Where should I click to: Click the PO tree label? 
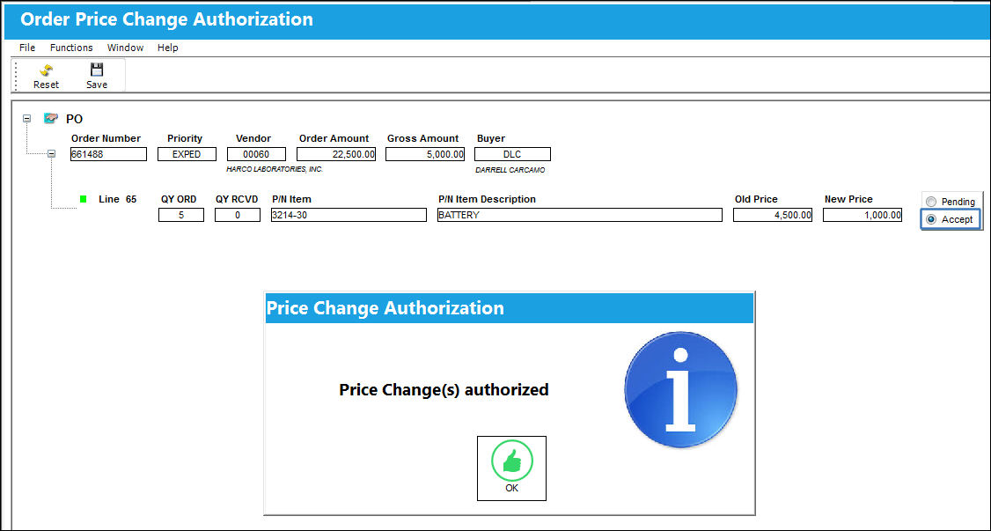point(75,119)
